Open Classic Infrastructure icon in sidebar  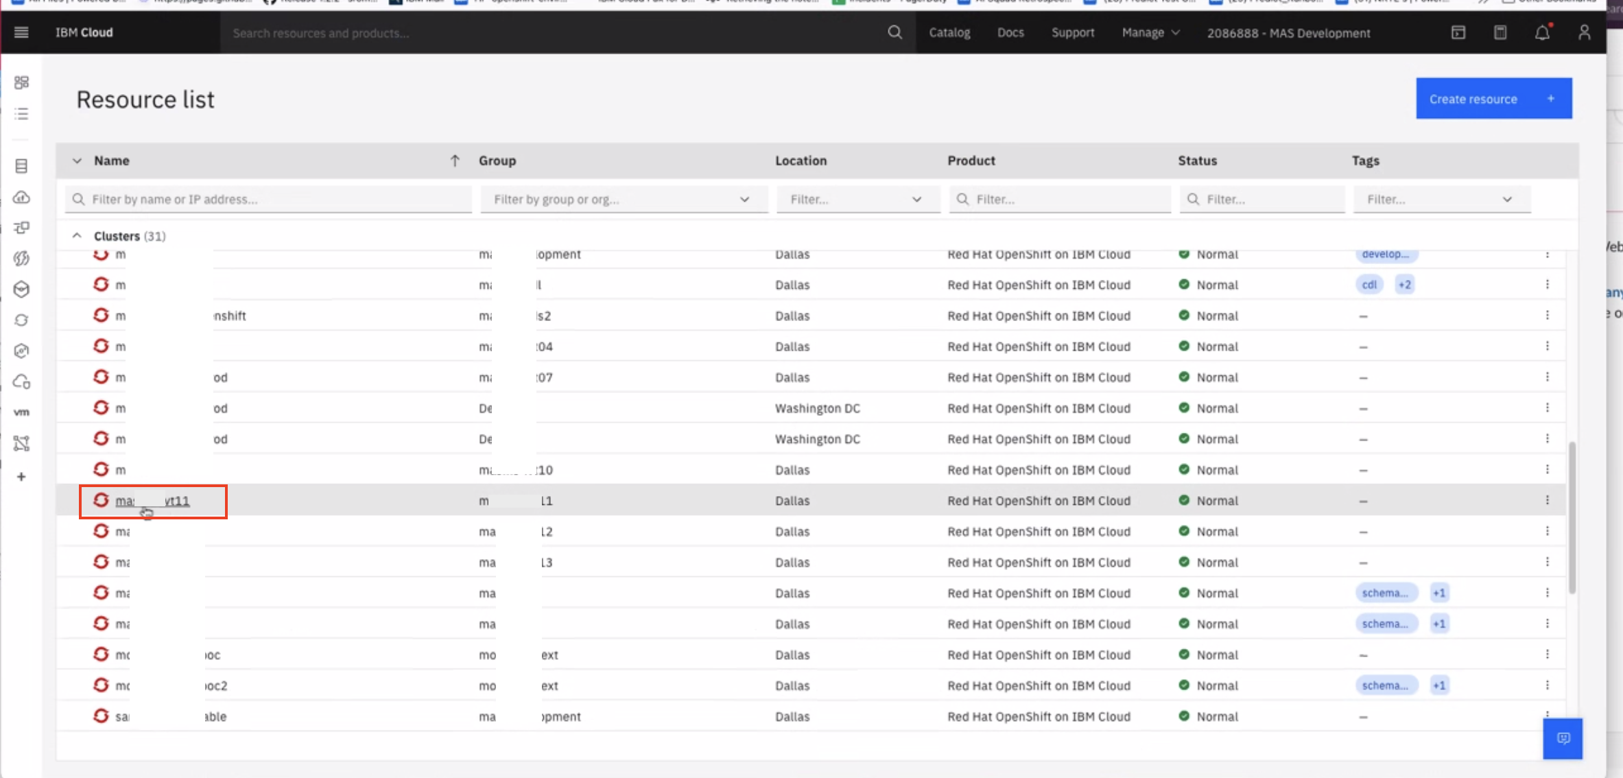21,166
